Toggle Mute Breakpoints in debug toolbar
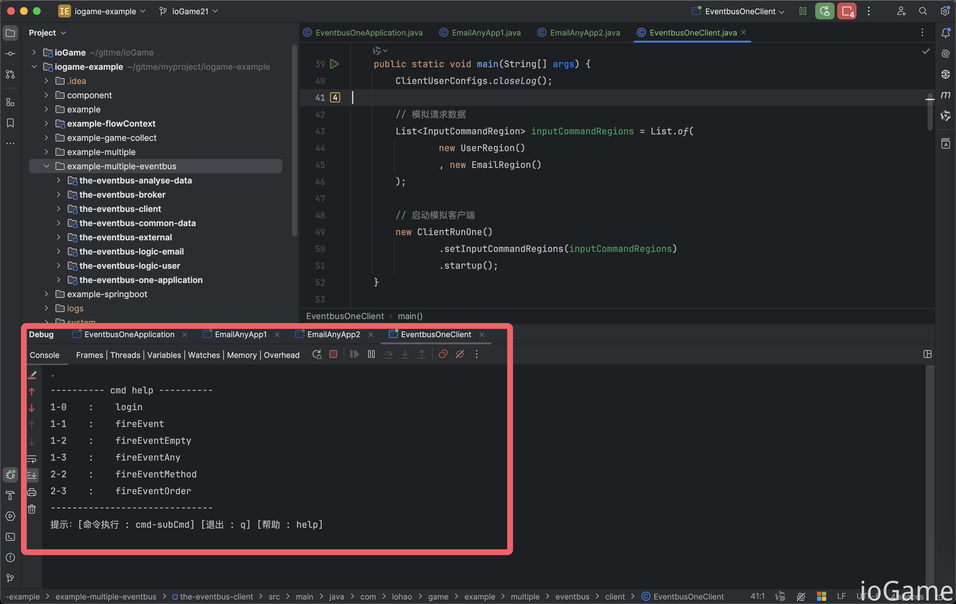This screenshot has width=956, height=604. [x=460, y=354]
